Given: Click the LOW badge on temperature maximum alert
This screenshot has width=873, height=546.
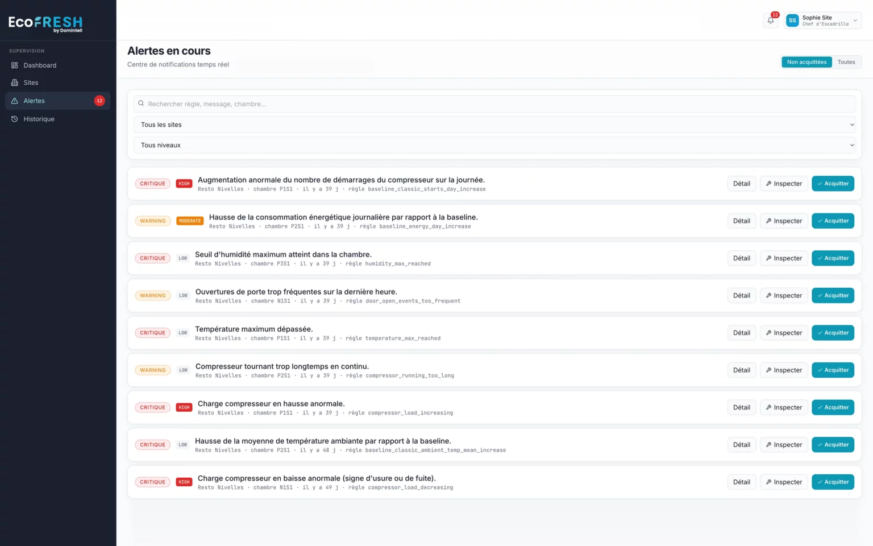Looking at the screenshot, I should (x=183, y=333).
